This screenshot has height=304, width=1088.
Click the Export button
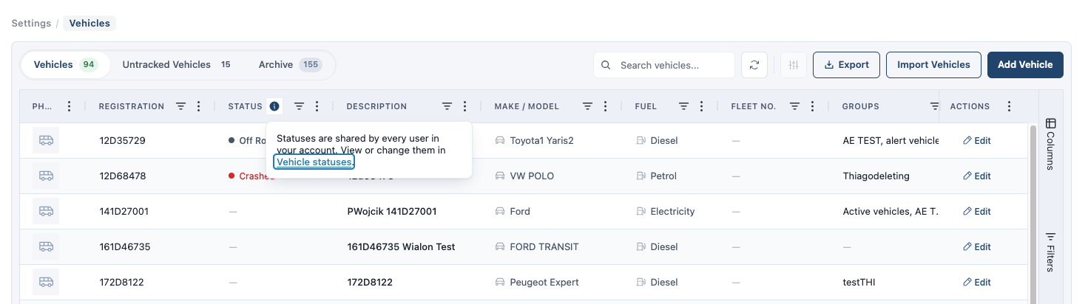pos(846,65)
